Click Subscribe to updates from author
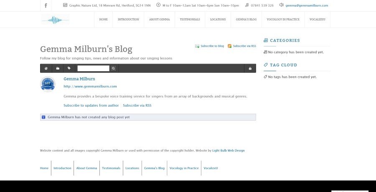 point(91,105)
